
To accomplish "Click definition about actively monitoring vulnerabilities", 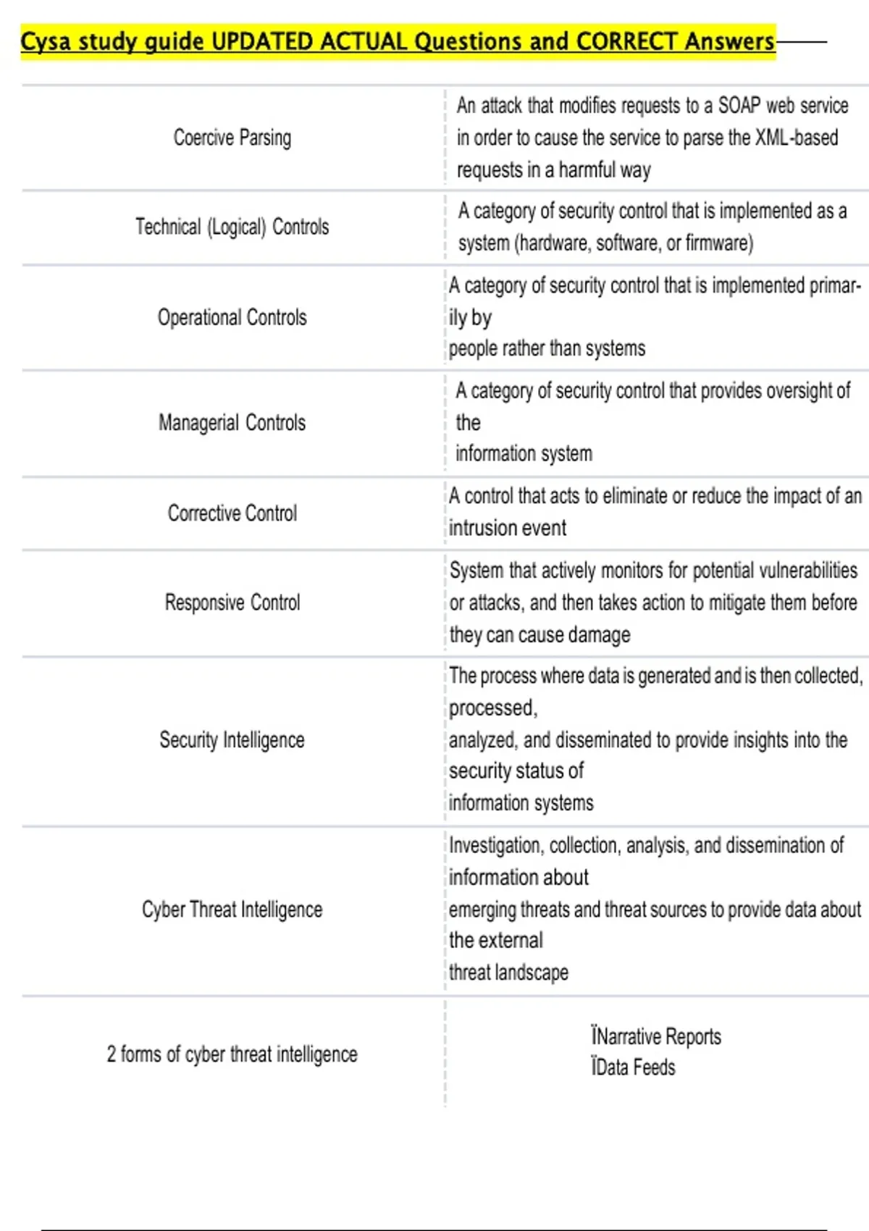I will pos(653,602).
